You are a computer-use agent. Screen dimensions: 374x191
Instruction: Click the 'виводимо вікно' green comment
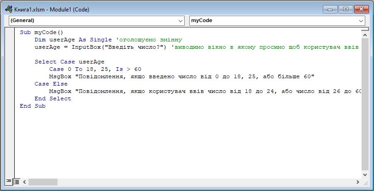[265, 47]
